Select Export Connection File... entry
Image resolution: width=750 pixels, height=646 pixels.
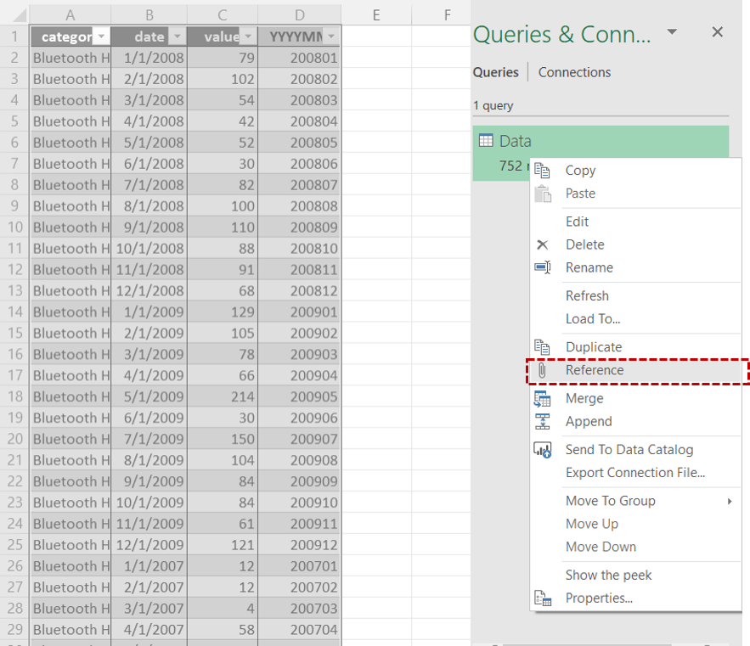point(635,473)
